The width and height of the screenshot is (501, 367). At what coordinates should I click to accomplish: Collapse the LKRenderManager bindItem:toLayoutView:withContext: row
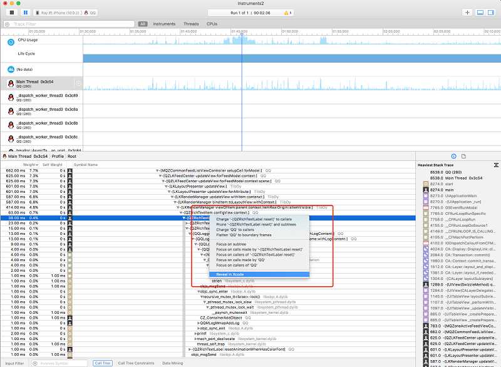(x=175, y=202)
